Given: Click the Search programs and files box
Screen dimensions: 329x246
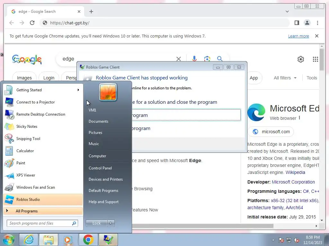Looking at the screenshot, I should click(42, 223).
